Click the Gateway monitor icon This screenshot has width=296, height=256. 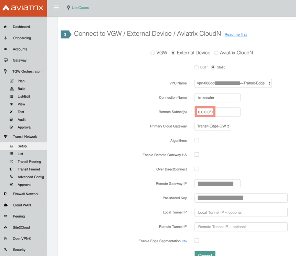(6, 60)
